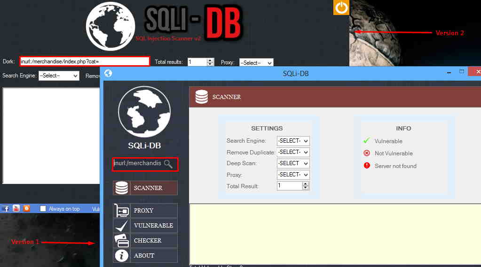The width and height of the screenshot is (481, 267).
Task: Click the Dork input field at top
Action: click(85, 61)
